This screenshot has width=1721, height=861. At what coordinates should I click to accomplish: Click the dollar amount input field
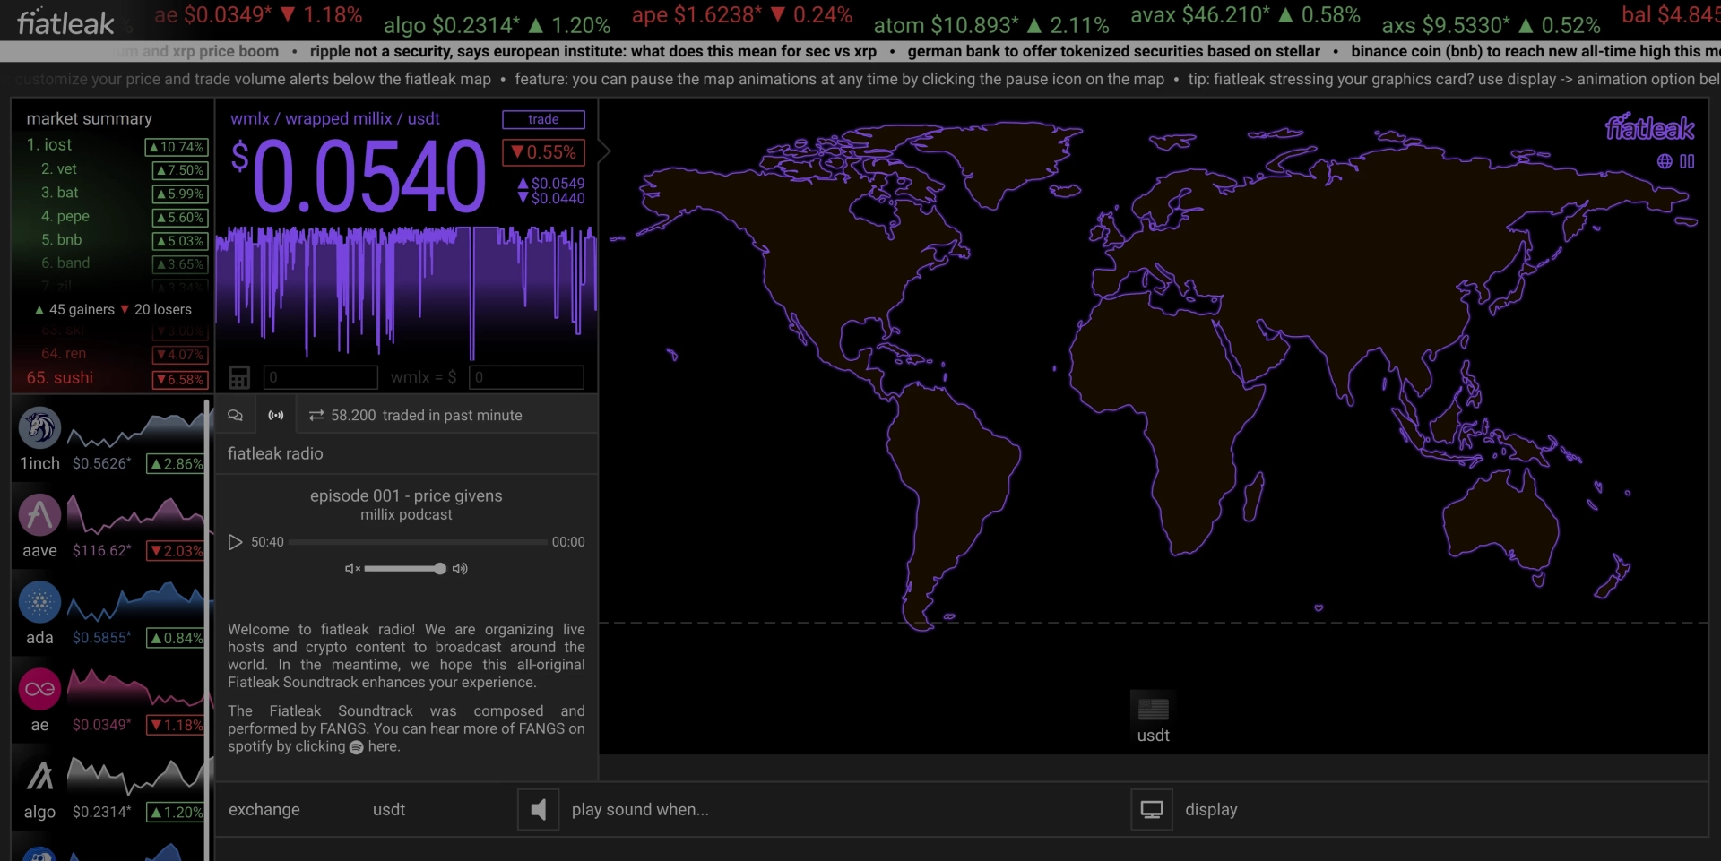tap(526, 377)
